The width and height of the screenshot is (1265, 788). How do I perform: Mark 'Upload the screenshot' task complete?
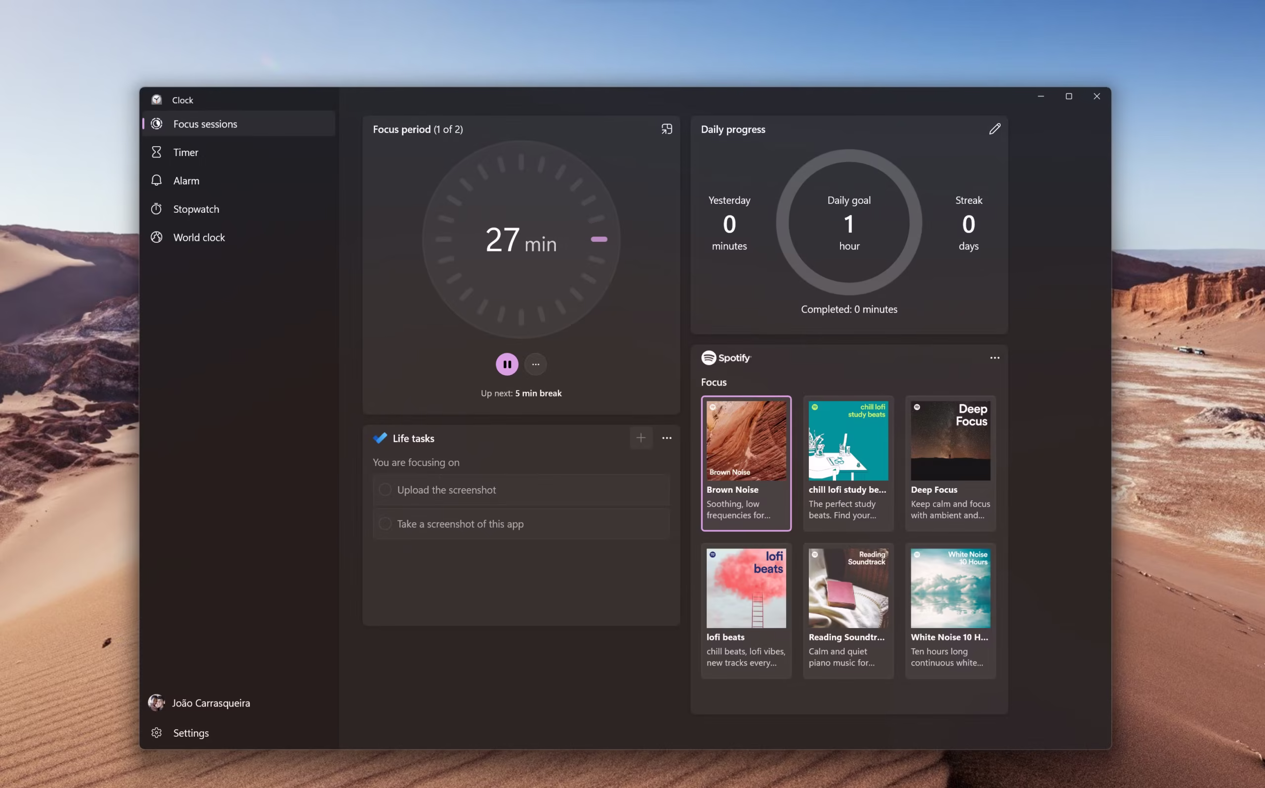(385, 490)
